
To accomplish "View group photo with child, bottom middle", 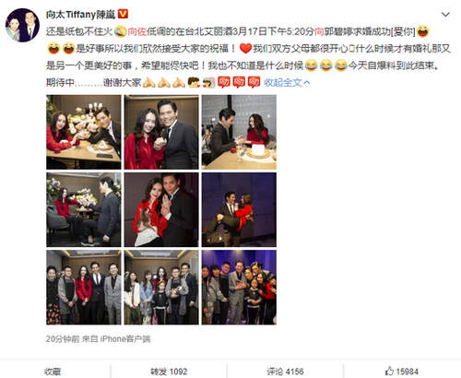I will [161, 288].
